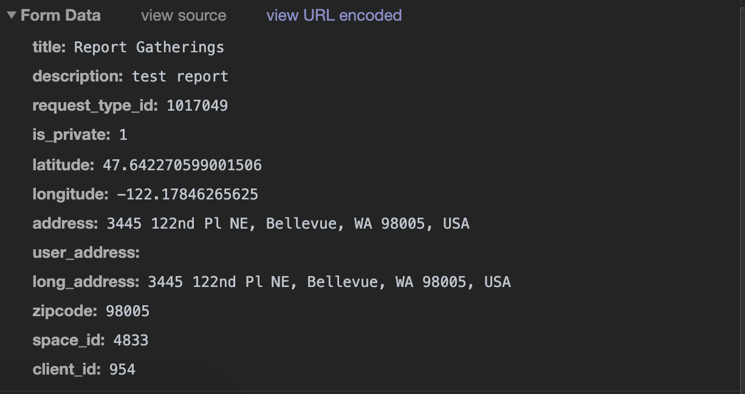
Task: Click the address field value
Action: click(288, 224)
